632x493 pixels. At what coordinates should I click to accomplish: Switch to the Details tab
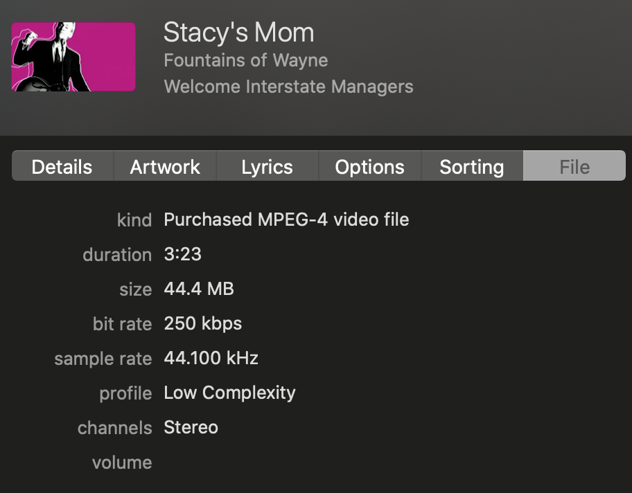pos(63,166)
